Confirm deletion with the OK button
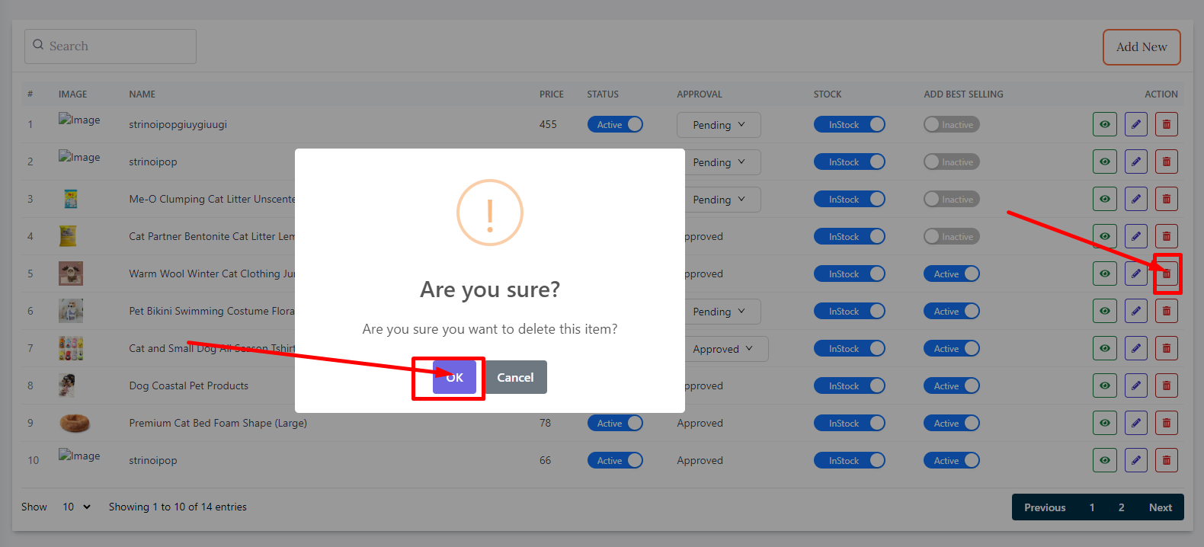 454,377
